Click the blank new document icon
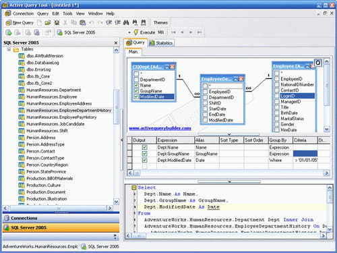 click(39, 22)
